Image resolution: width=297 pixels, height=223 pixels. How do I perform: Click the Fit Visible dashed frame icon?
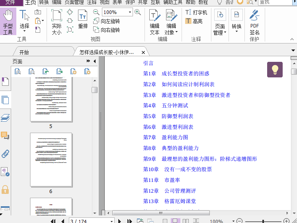point(70,30)
